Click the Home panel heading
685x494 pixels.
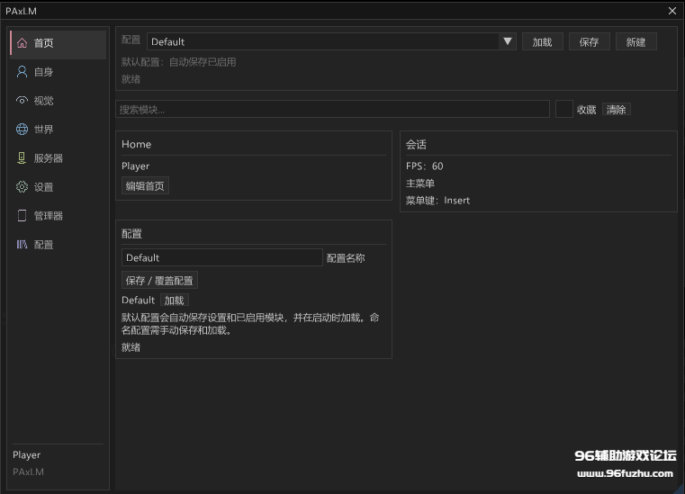coord(136,145)
